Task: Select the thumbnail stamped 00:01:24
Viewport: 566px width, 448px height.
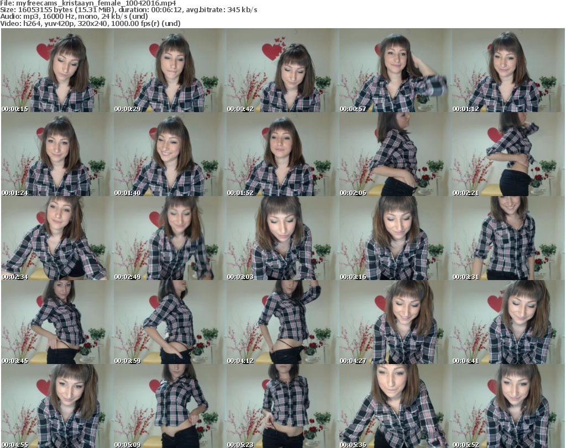Action: point(57,154)
